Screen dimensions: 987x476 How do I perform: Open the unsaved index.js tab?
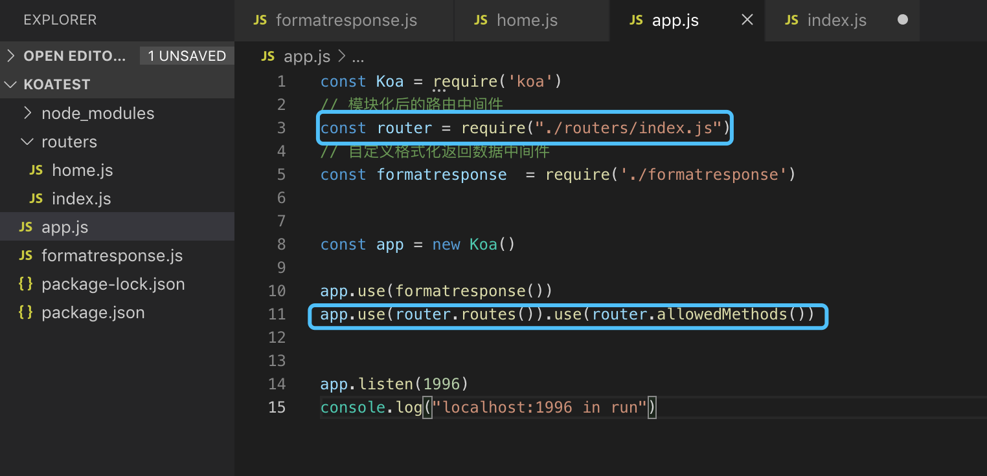pyautogui.click(x=836, y=20)
